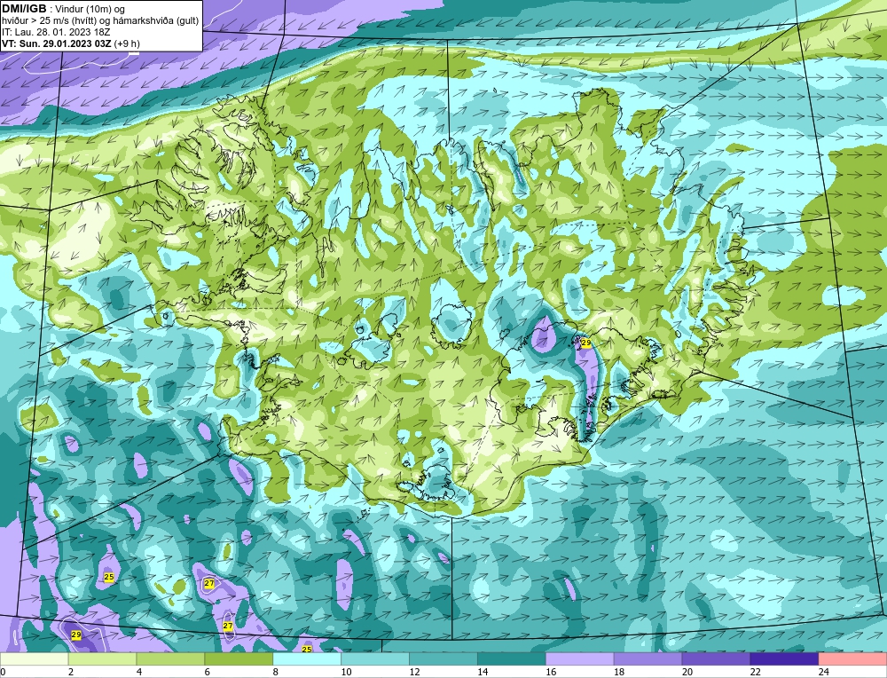Screen dimensions: 887x678
Task: Select the olive 6–8 m/s legend swatch
Action: pyautogui.click(x=239, y=658)
